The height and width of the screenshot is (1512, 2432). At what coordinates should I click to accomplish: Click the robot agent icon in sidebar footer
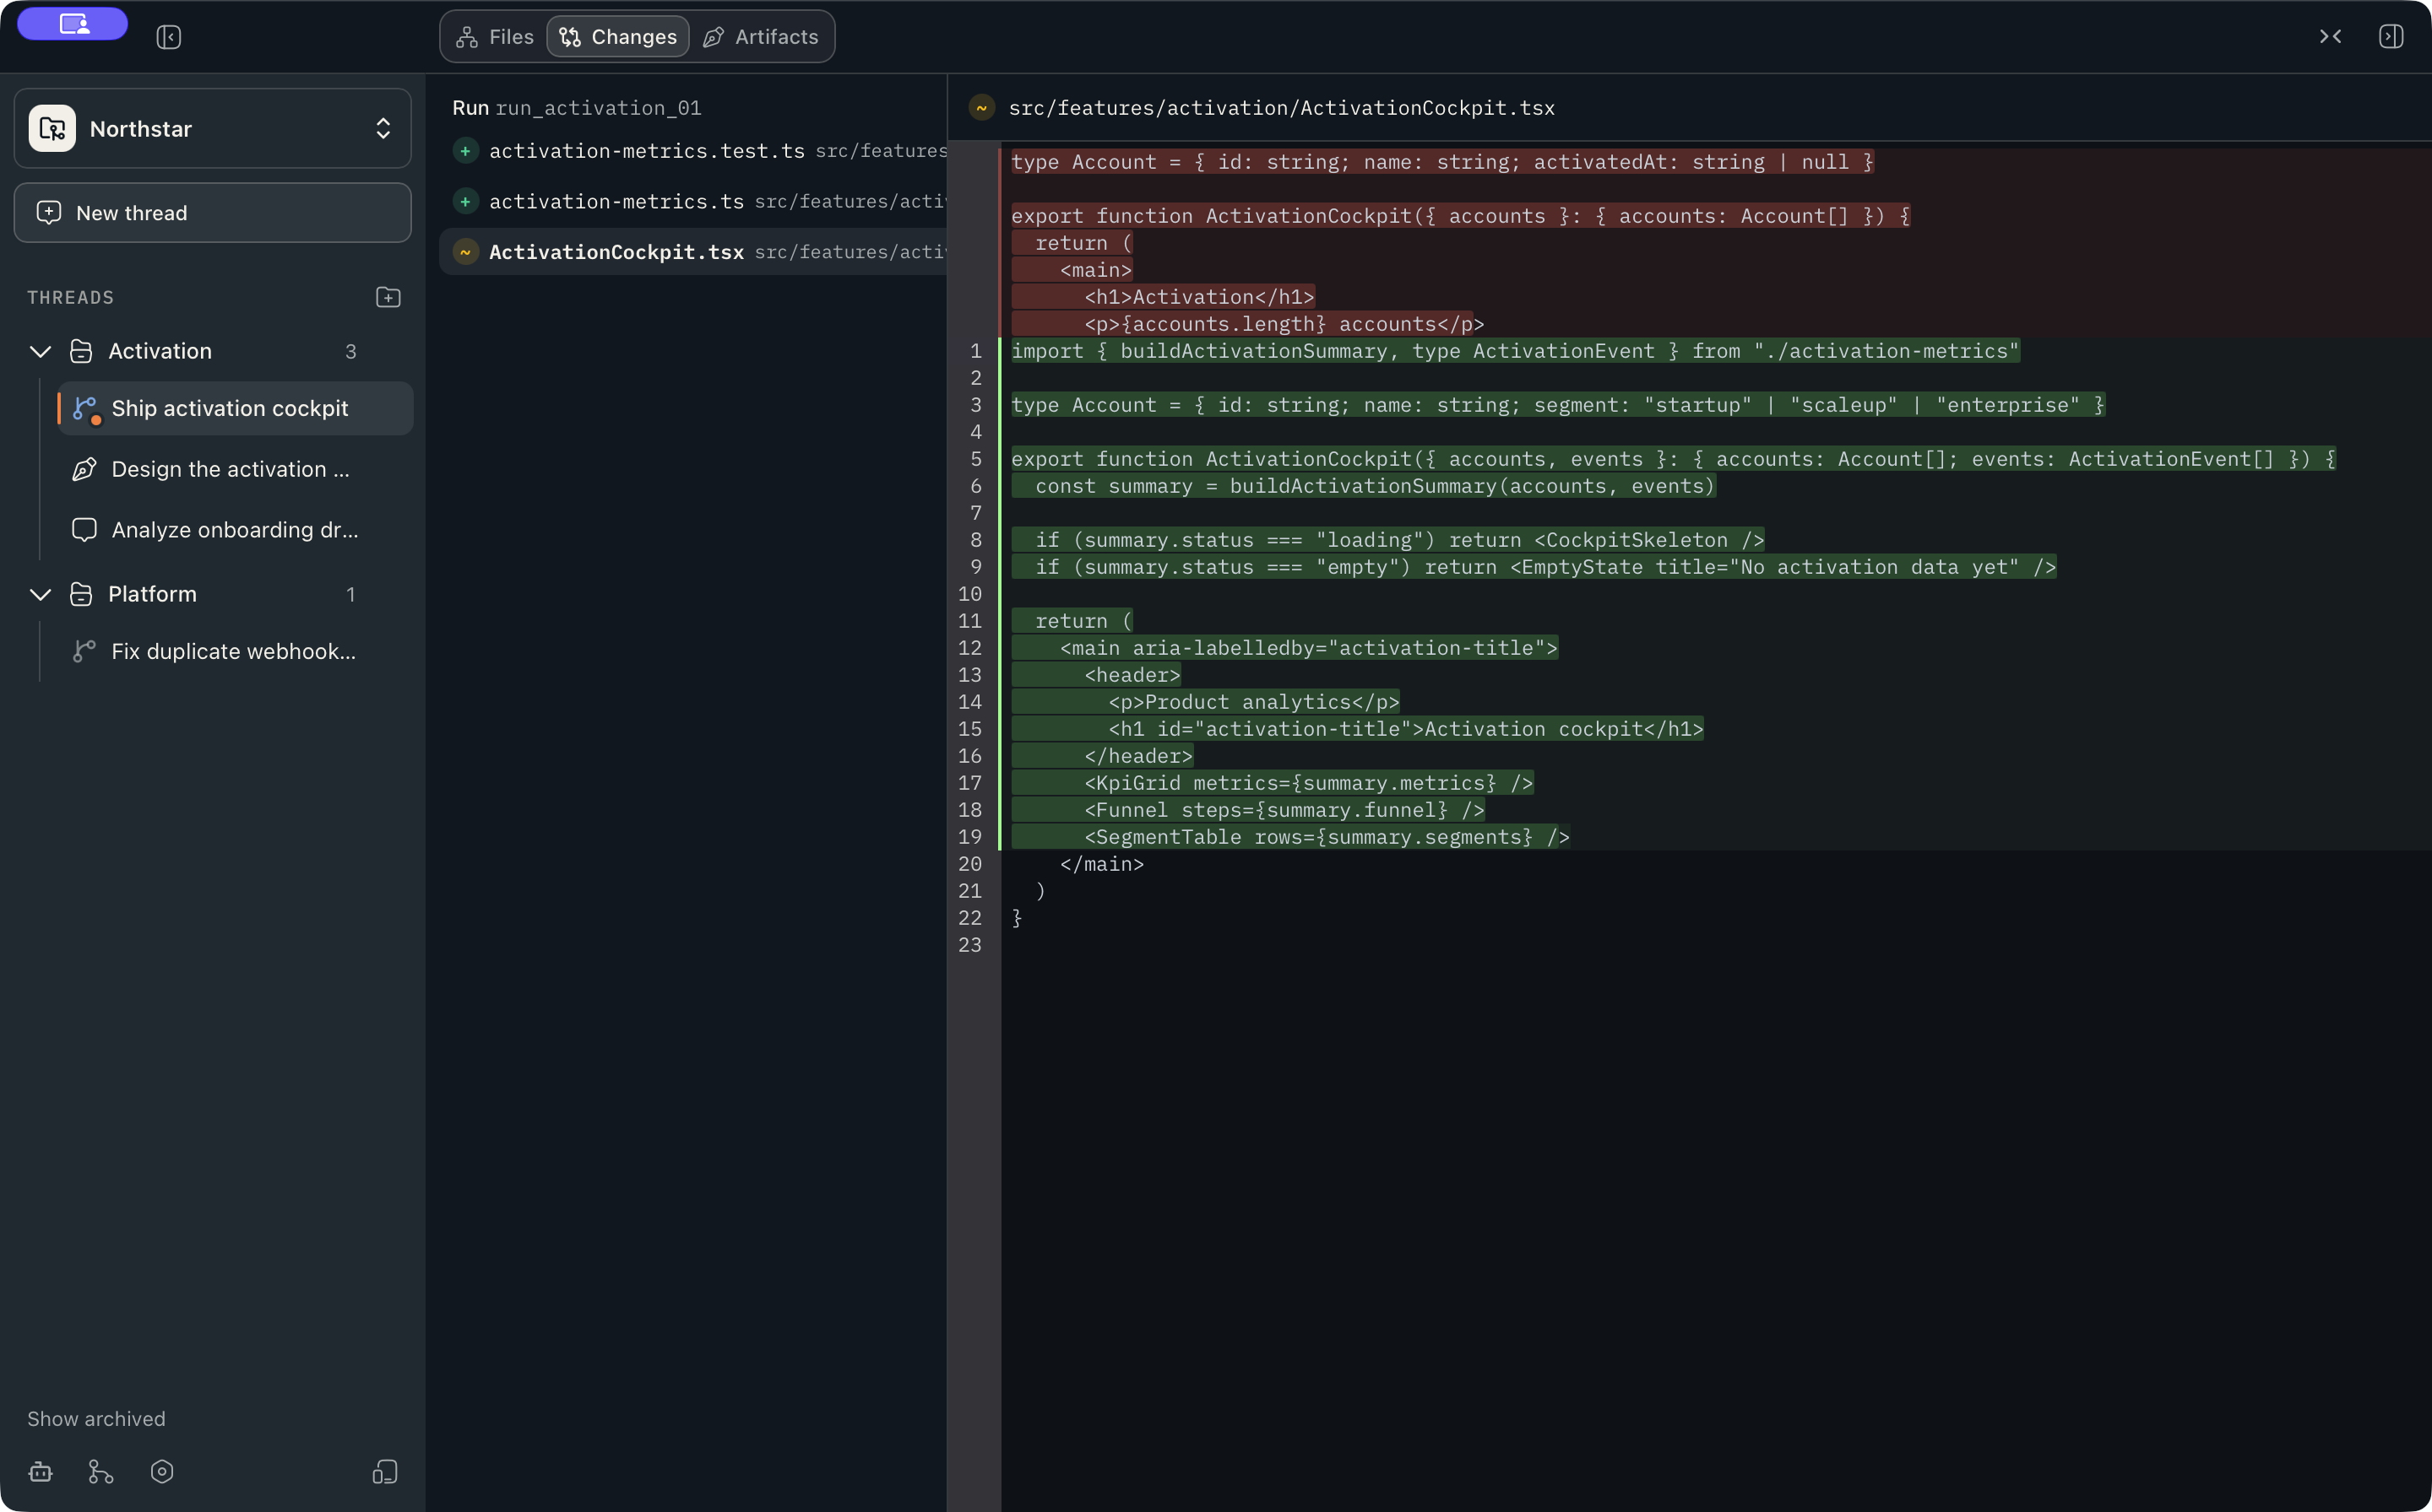tap(41, 1471)
